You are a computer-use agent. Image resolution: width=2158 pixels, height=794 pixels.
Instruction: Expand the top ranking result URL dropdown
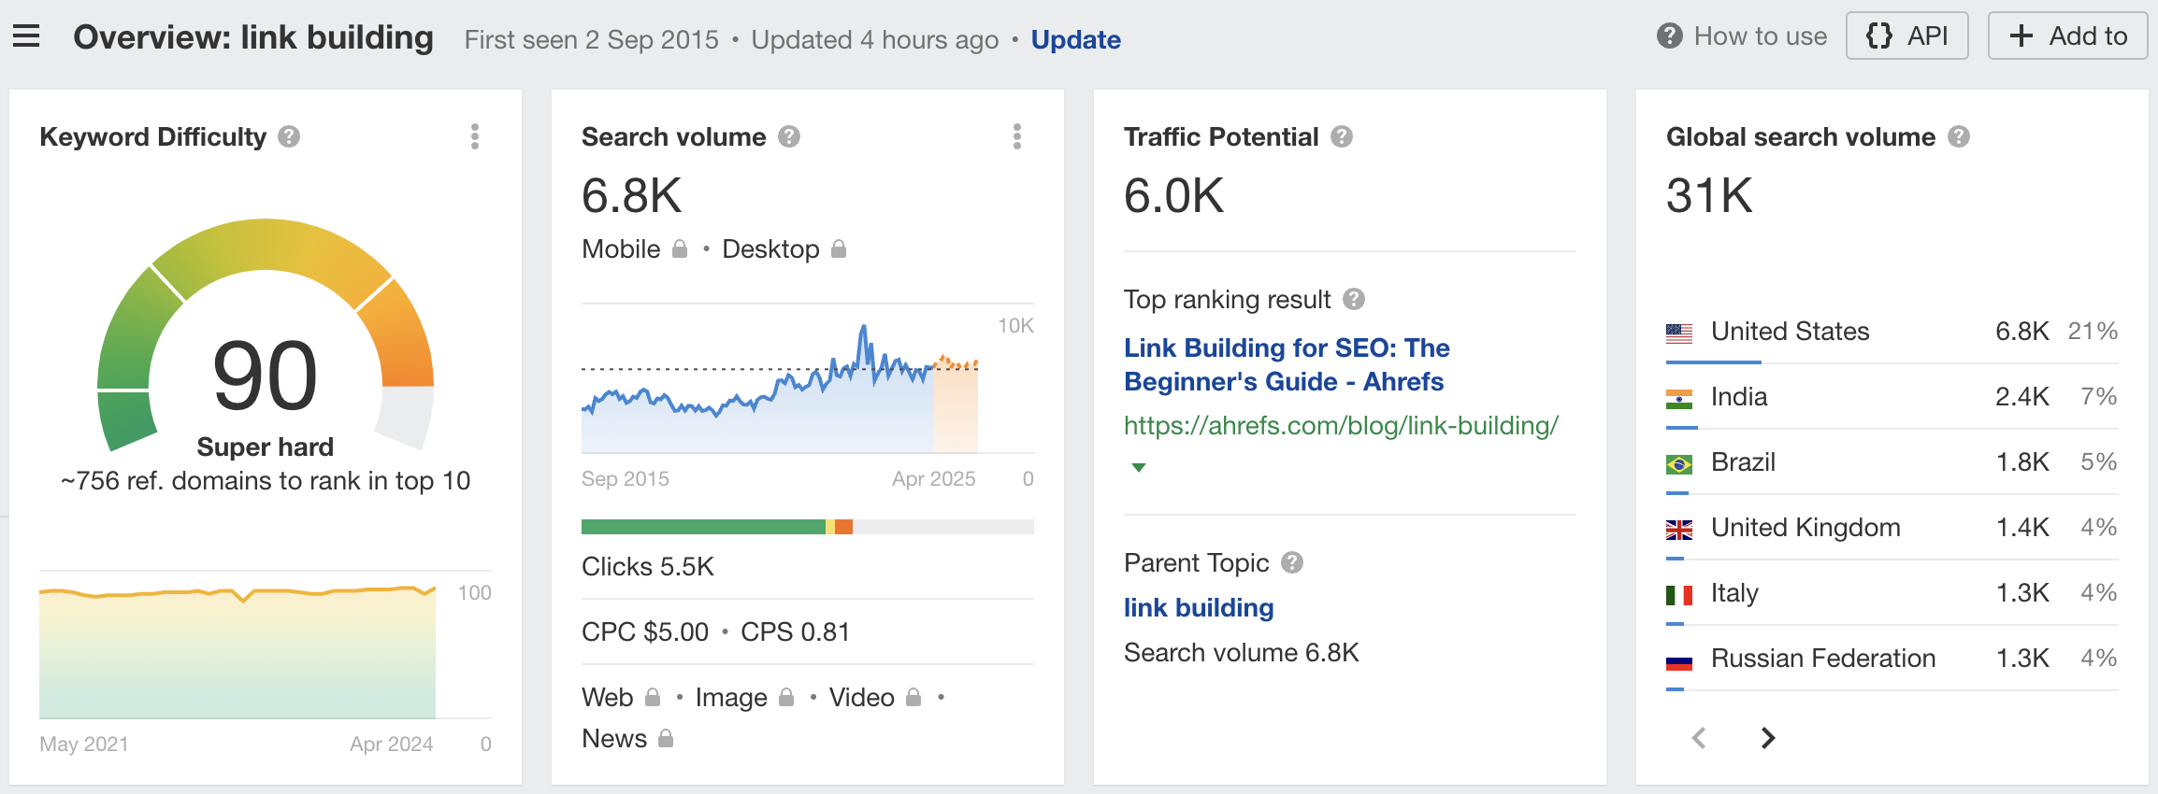click(1138, 467)
